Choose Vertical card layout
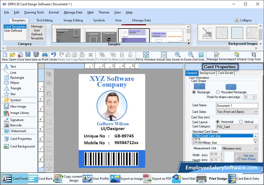264x185 pixels. [x=241, y=122]
